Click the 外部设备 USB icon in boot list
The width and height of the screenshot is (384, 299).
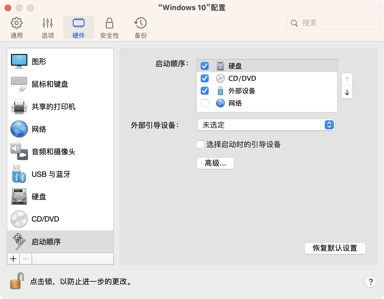coord(220,91)
